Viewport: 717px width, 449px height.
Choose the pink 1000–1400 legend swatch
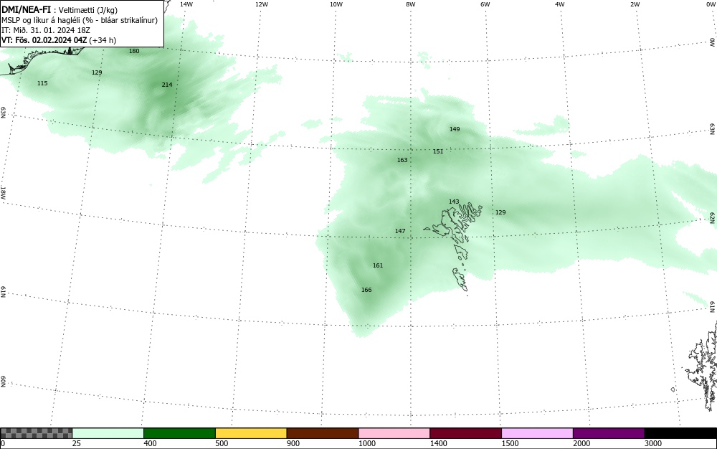[x=394, y=433]
